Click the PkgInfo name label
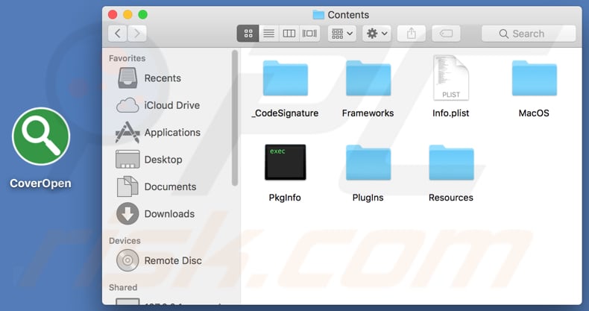This screenshot has height=311, width=589. pos(285,198)
